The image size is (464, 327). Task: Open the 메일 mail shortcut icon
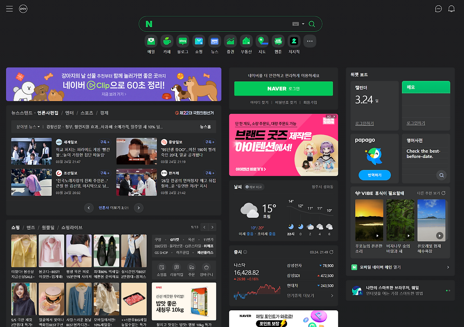click(151, 41)
